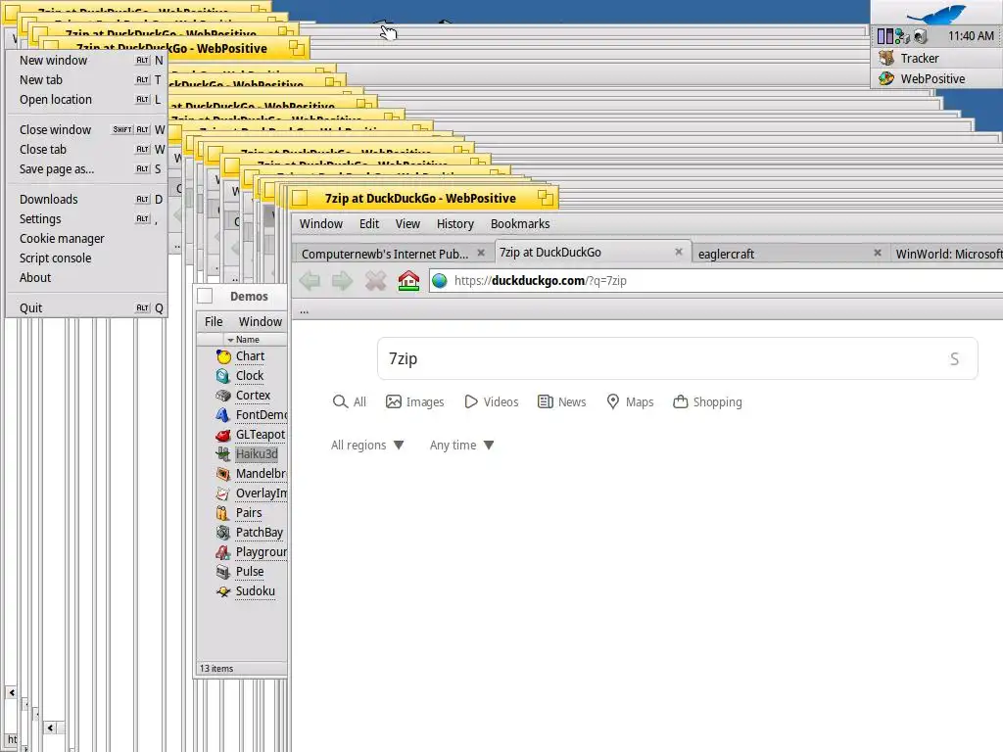Viewport: 1003px width, 752px height.
Task: Click the globe site icon in URL bar
Action: click(x=440, y=281)
